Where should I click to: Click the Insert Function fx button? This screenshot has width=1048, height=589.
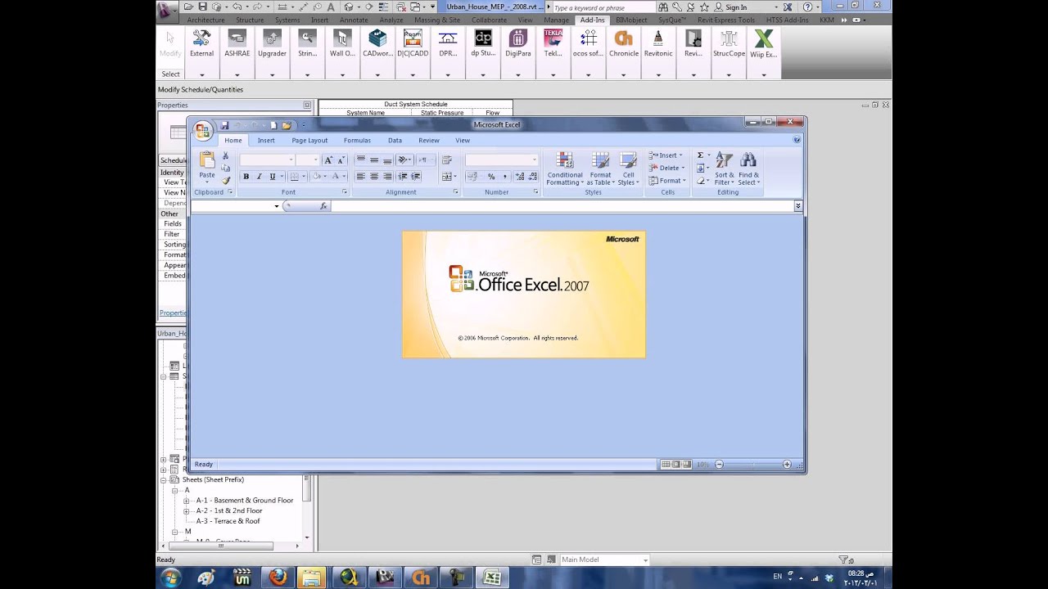click(x=323, y=206)
